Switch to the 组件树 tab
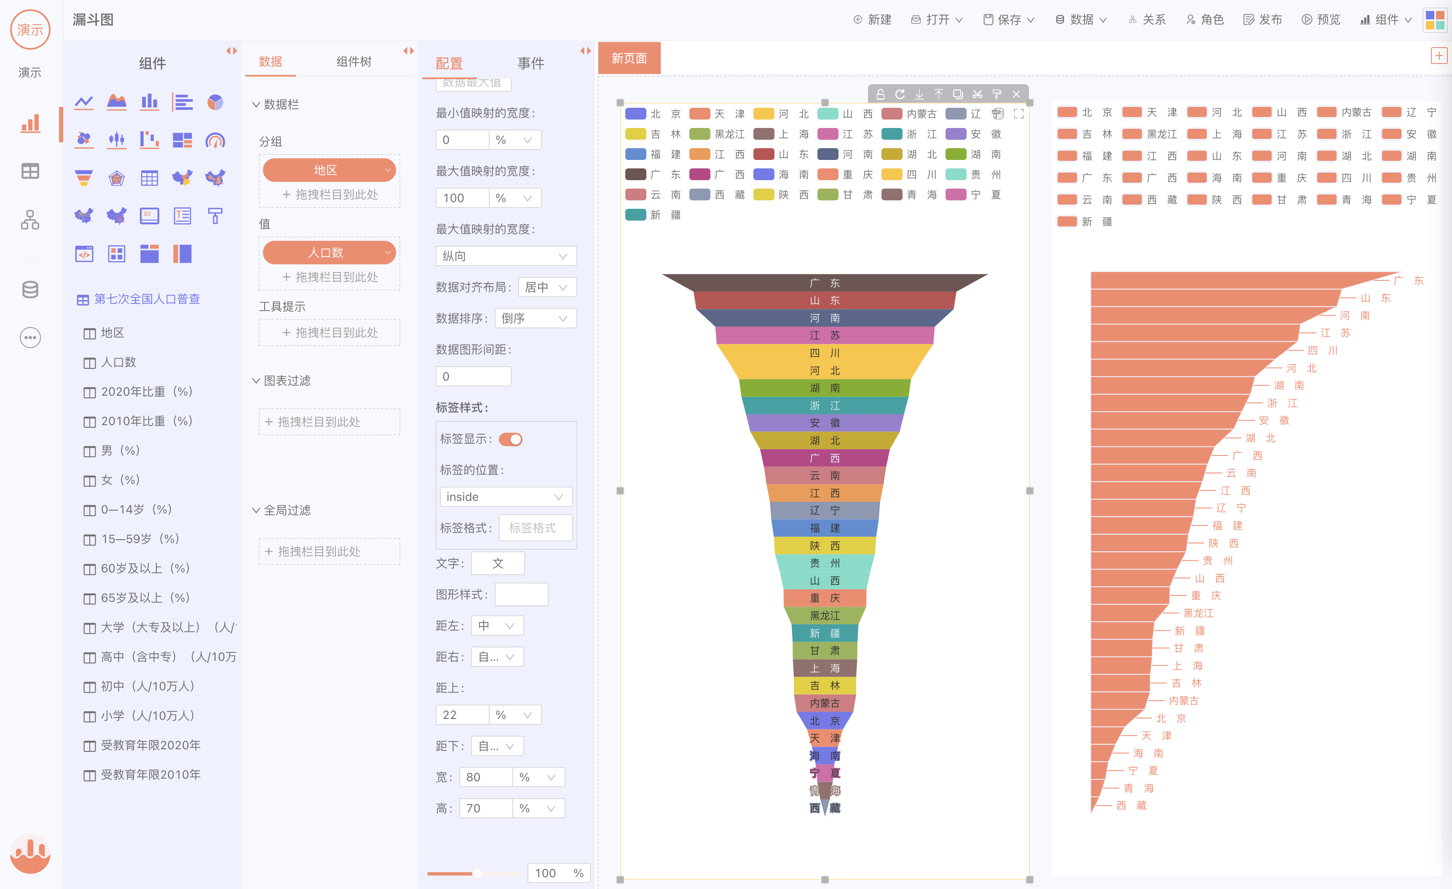Image resolution: width=1452 pixels, height=889 pixels. [354, 62]
